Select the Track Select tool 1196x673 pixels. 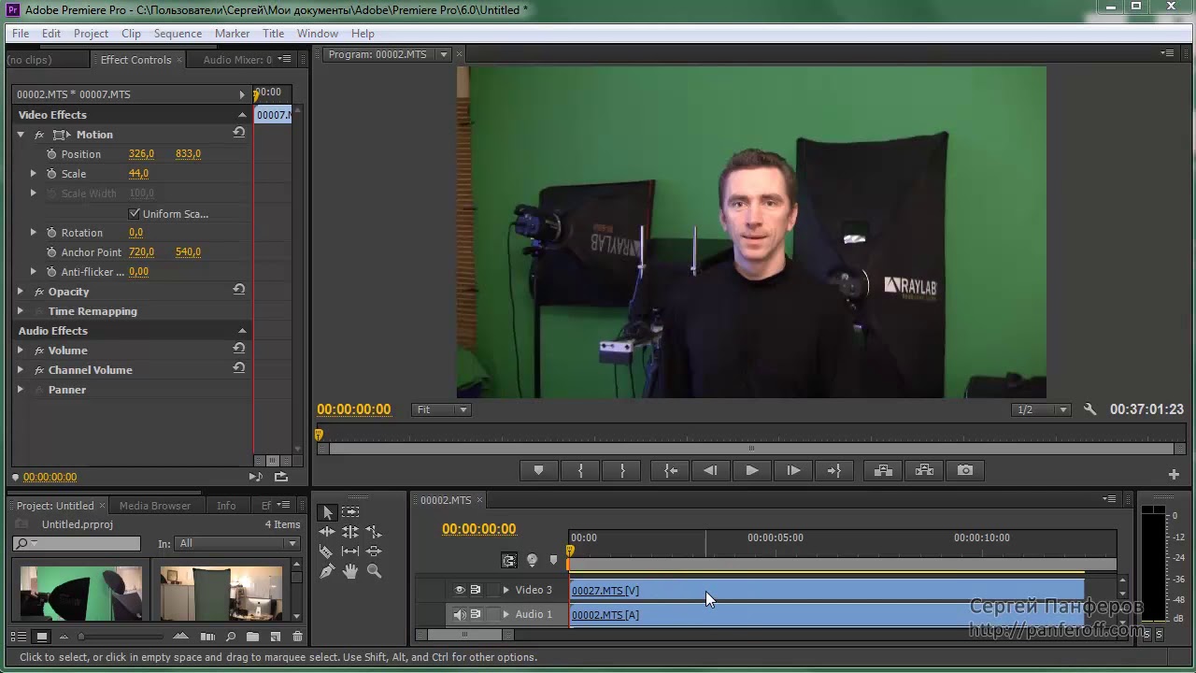pos(350,512)
